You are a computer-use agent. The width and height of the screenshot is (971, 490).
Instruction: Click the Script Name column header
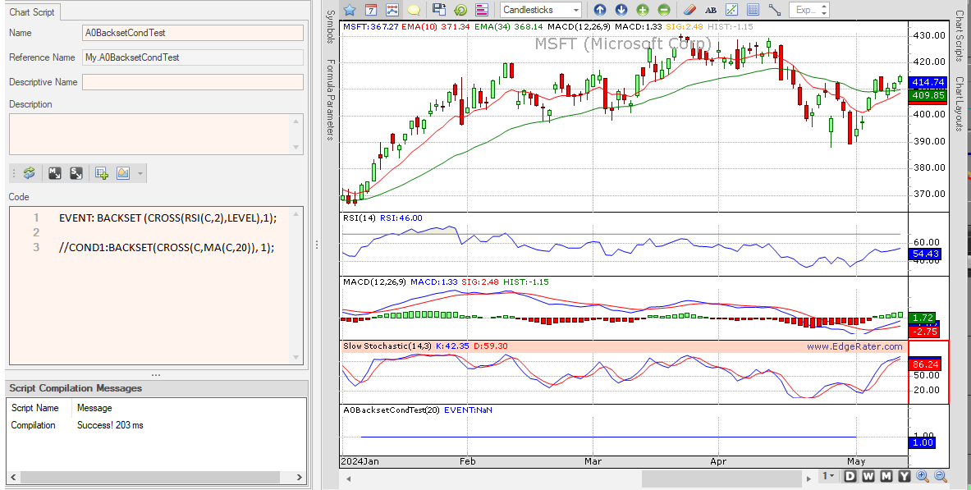(x=35, y=408)
